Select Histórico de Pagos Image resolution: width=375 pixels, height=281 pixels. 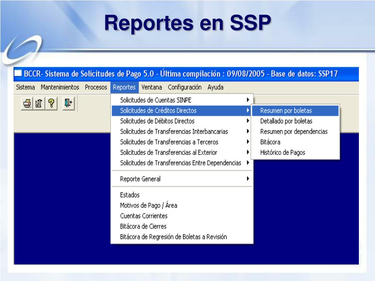[x=296, y=153]
